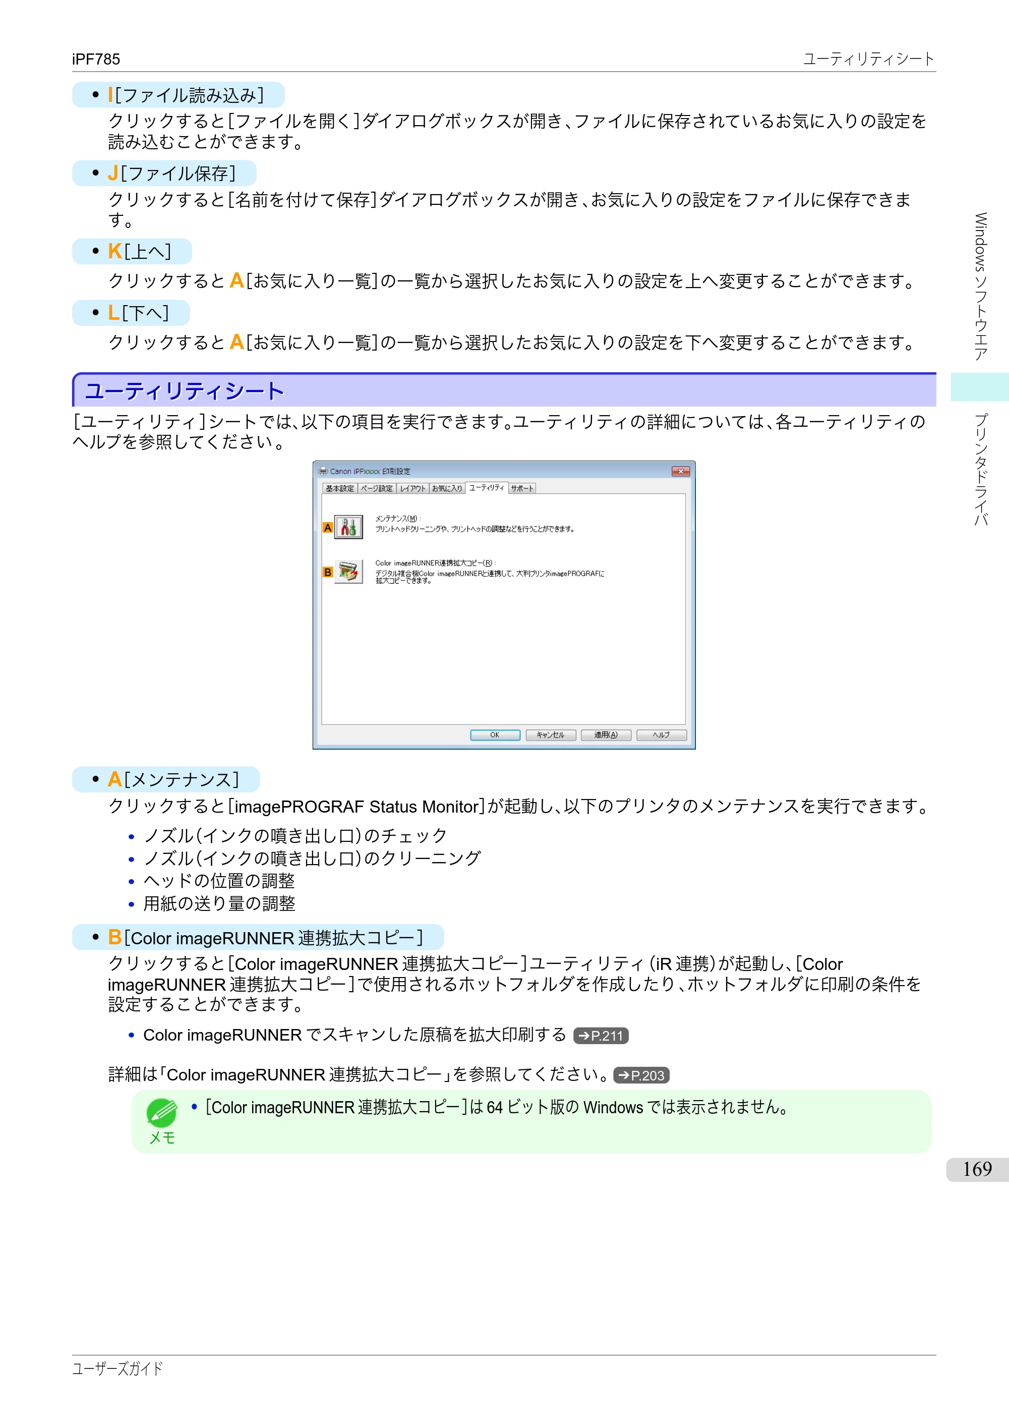Image resolution: width=1009 pixels, height=1427 pixels.
Task: Click the プリンタドライバ side label
Action: (x=980, y=469)
